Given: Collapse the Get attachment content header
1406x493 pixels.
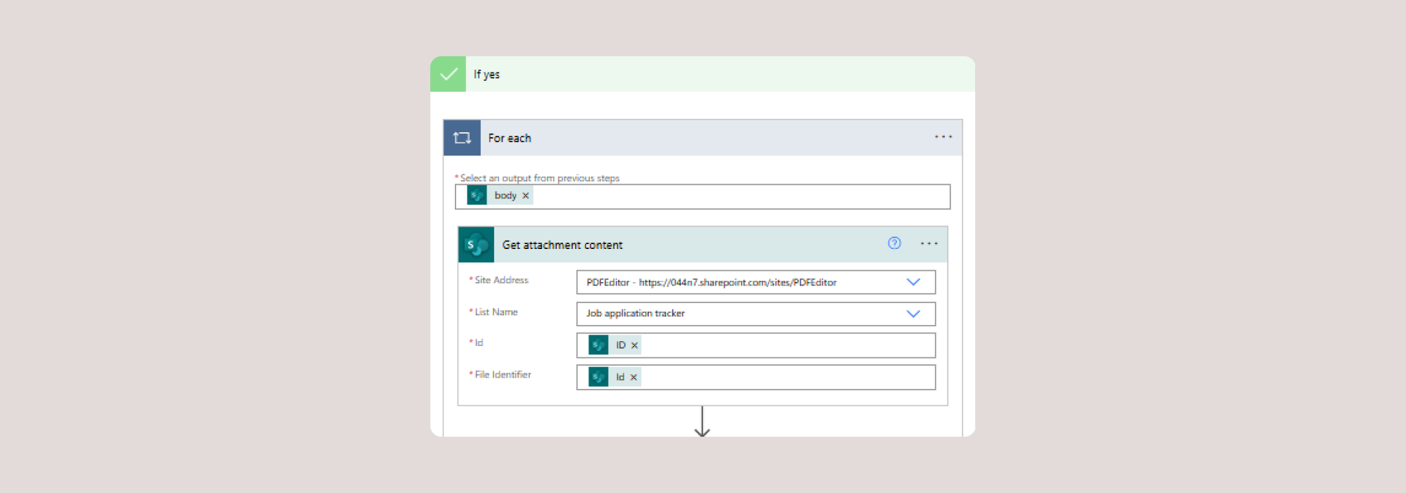Looking at the screenshot, I should 703,245.
